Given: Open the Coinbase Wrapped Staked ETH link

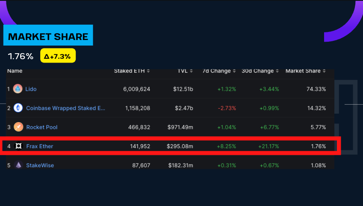Looking at the screenshot, I should (x=65, y=108).
